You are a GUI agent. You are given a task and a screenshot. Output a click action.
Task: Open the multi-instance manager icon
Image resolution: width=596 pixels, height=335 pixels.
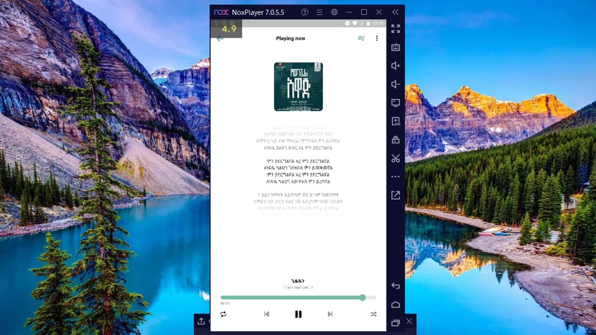[x=395, y=140]
